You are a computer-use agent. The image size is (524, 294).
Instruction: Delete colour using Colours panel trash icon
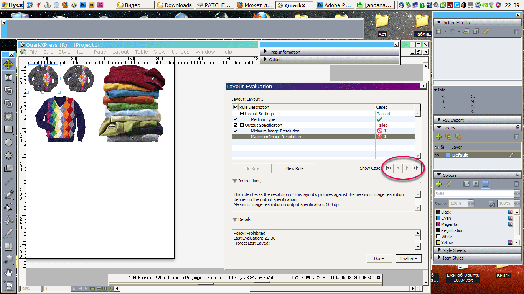(517, 184)
